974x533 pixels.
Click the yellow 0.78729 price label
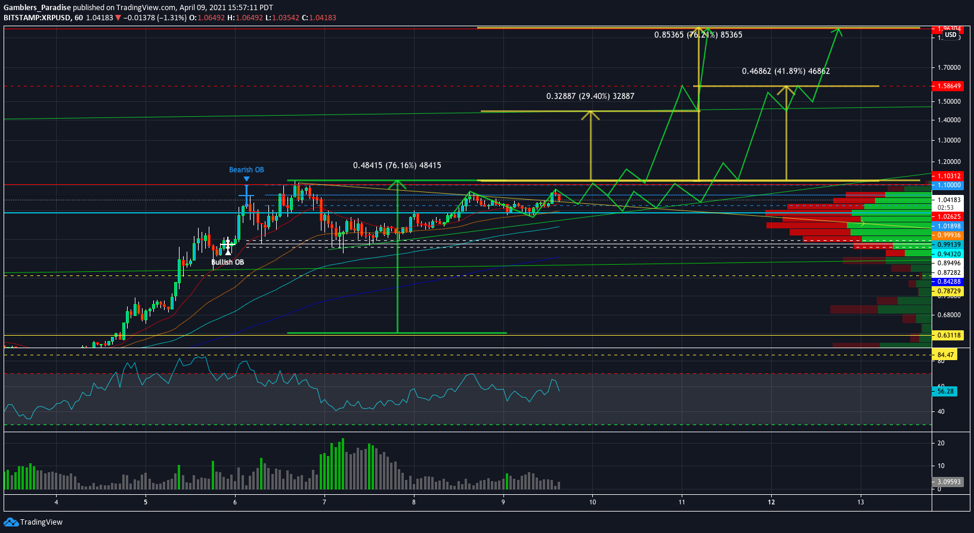click(948, 292)
